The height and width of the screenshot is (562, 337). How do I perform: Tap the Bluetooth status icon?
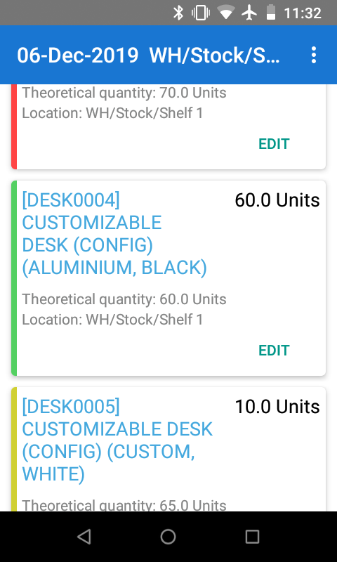point(178,13)
